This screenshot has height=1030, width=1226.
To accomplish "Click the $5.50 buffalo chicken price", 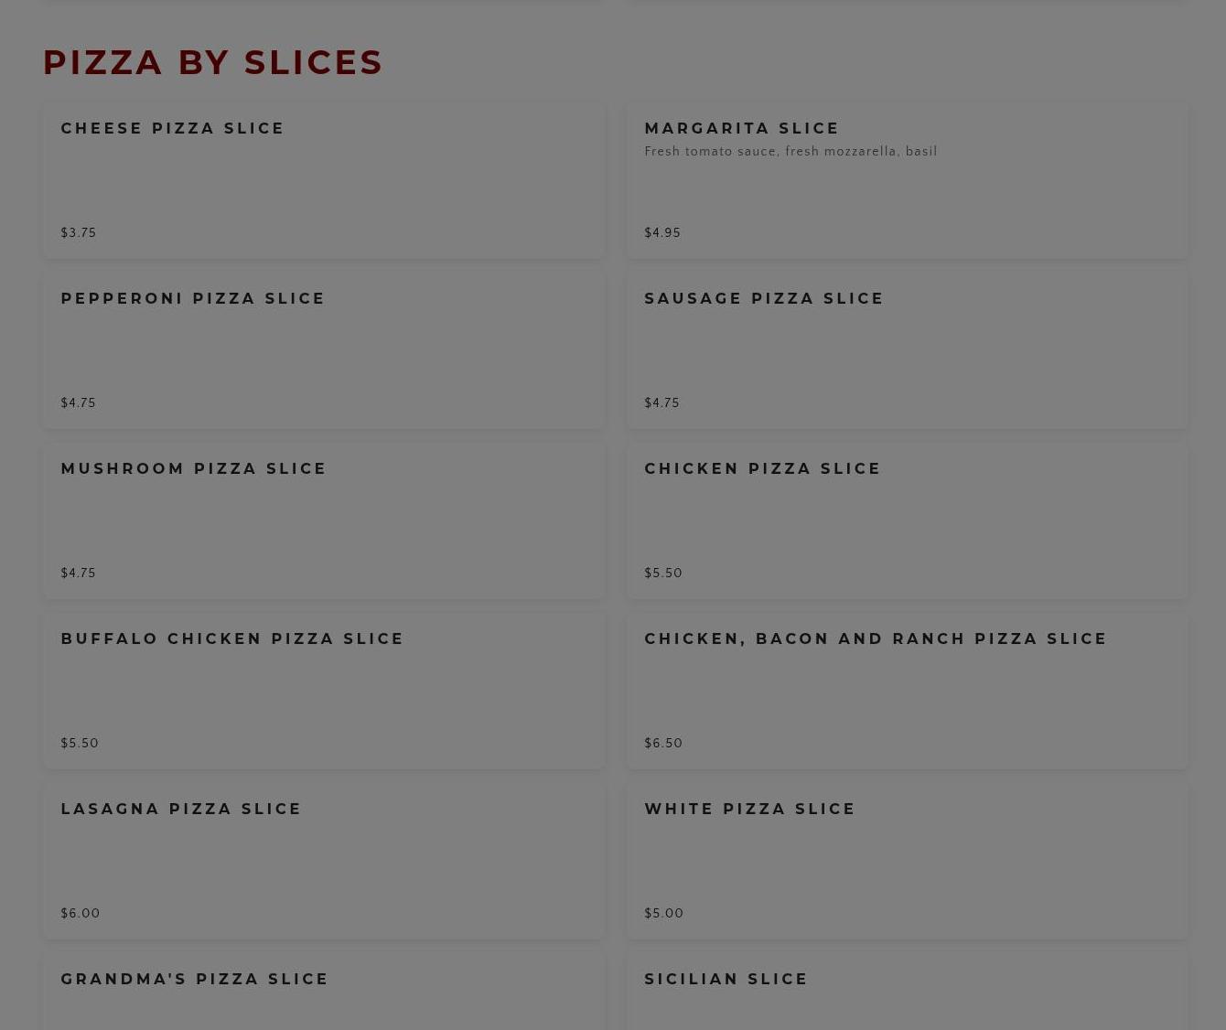I will [80, 744].
